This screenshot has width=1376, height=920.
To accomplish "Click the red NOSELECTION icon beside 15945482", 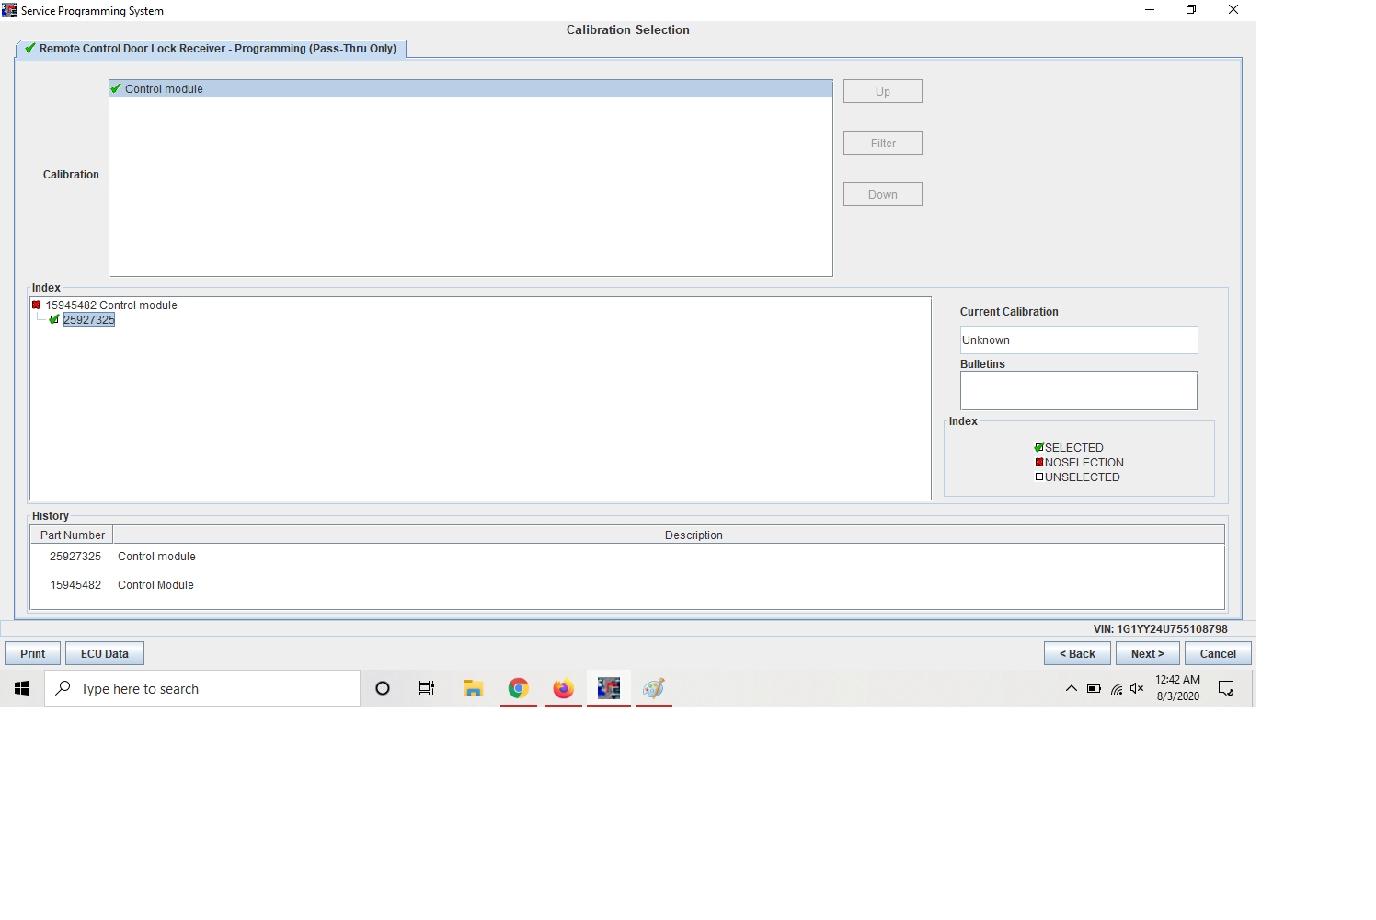I will coord(37,305).
